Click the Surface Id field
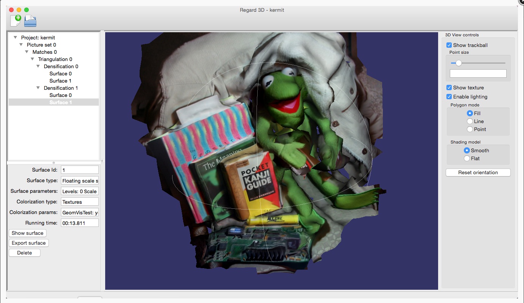524x303 pixels. [80, 170]
